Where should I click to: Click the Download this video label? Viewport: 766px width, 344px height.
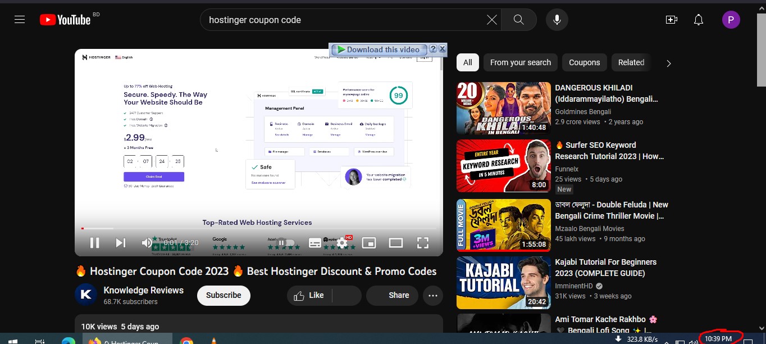click(383, 49)
